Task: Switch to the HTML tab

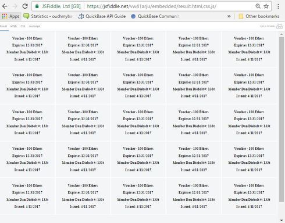Action: (x=13, y=26)
